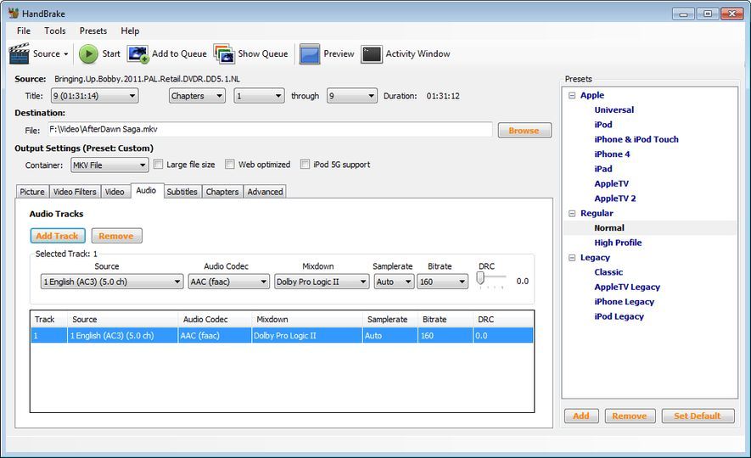Select the iPod preset
The height and width of the screenshot is (458, 751).
603,125
